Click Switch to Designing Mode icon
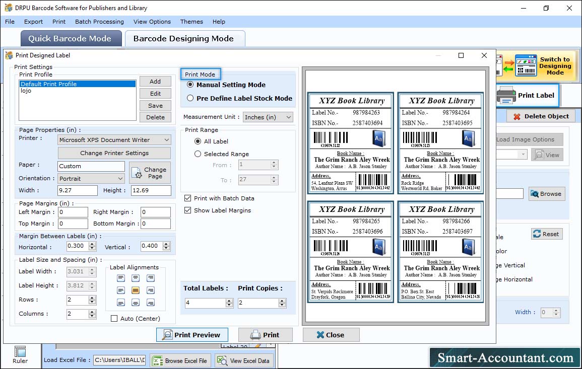582x369 pixels. coord(526,65)
